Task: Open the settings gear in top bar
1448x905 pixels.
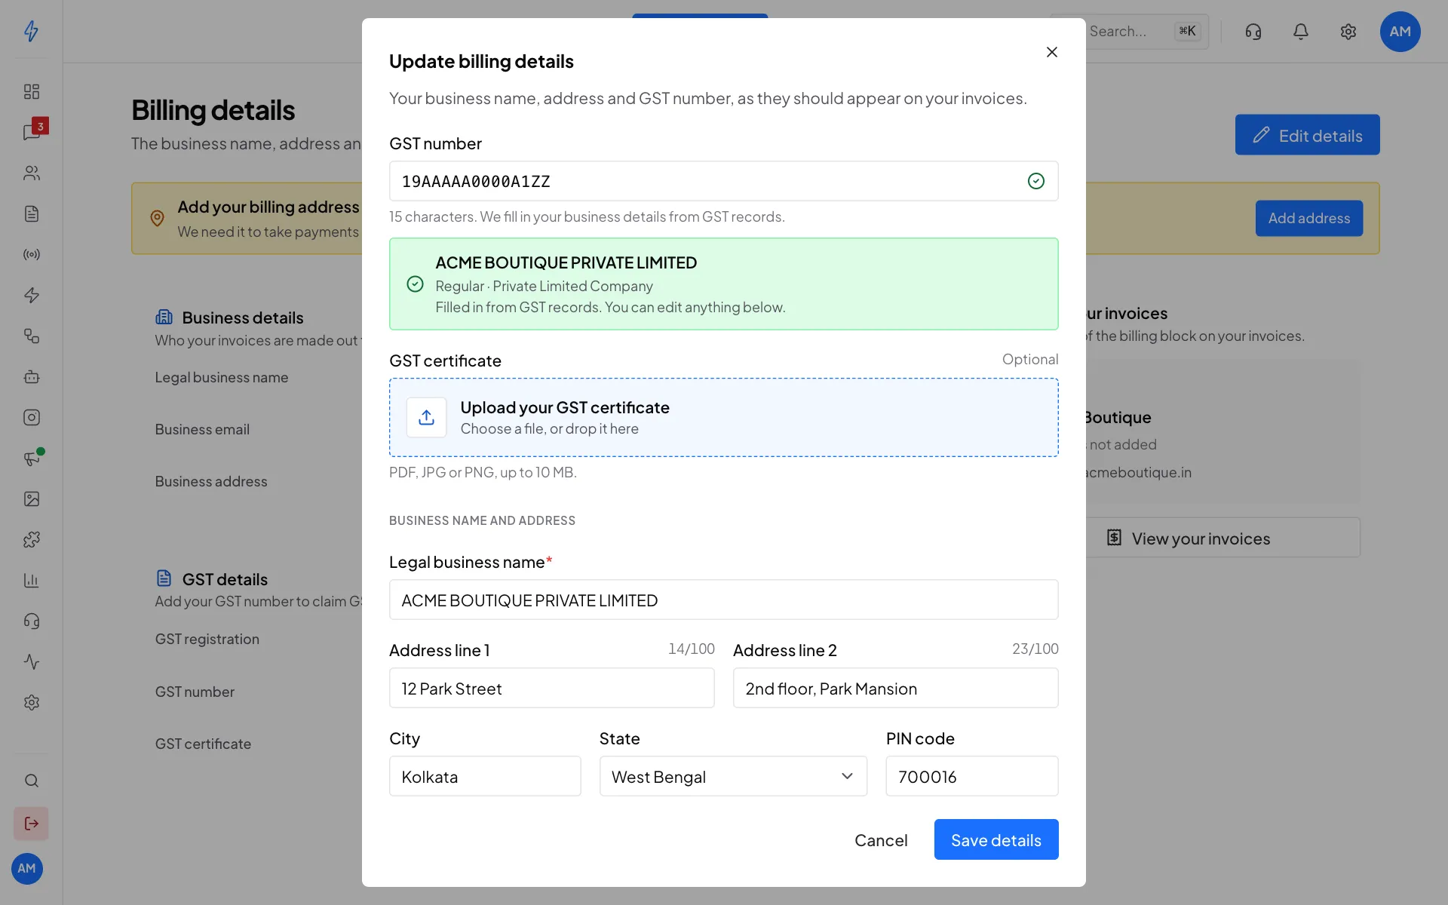Action: [x=1348, y=31]
